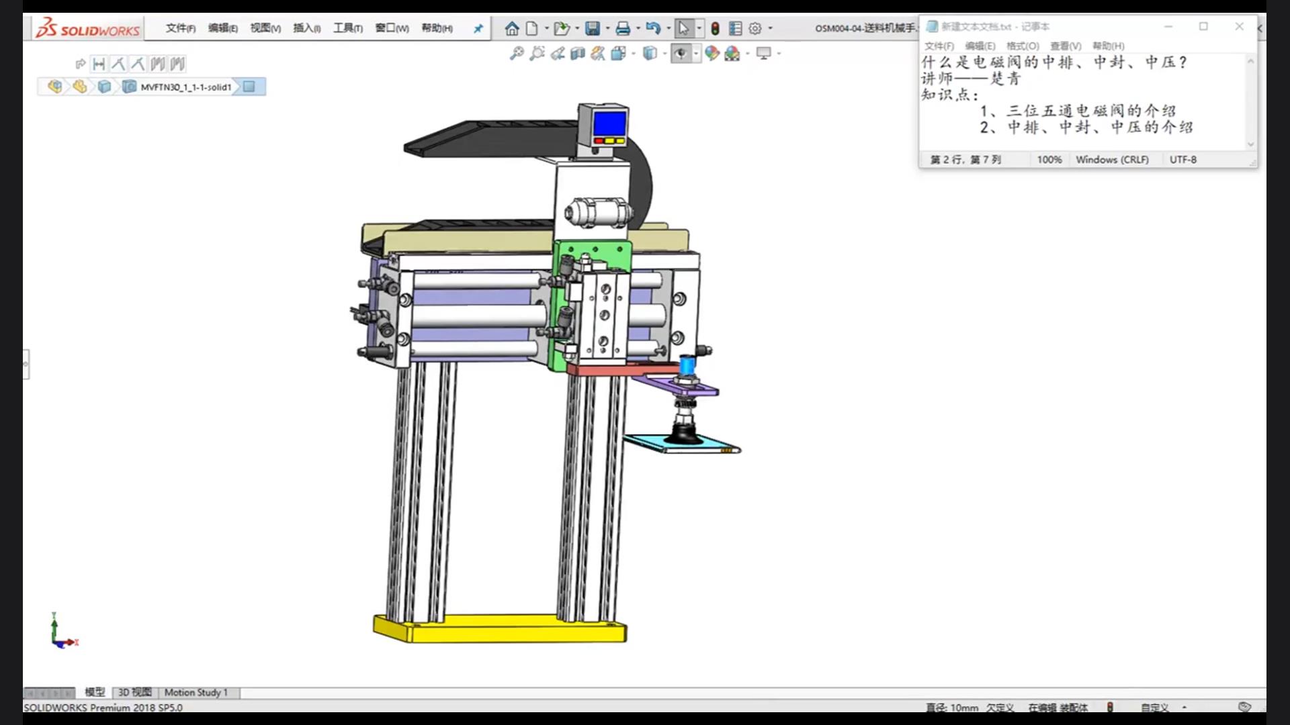Expand the Select tool dropdown arrow
Viewport: 1290px width, 725px height.
(699, 28)
